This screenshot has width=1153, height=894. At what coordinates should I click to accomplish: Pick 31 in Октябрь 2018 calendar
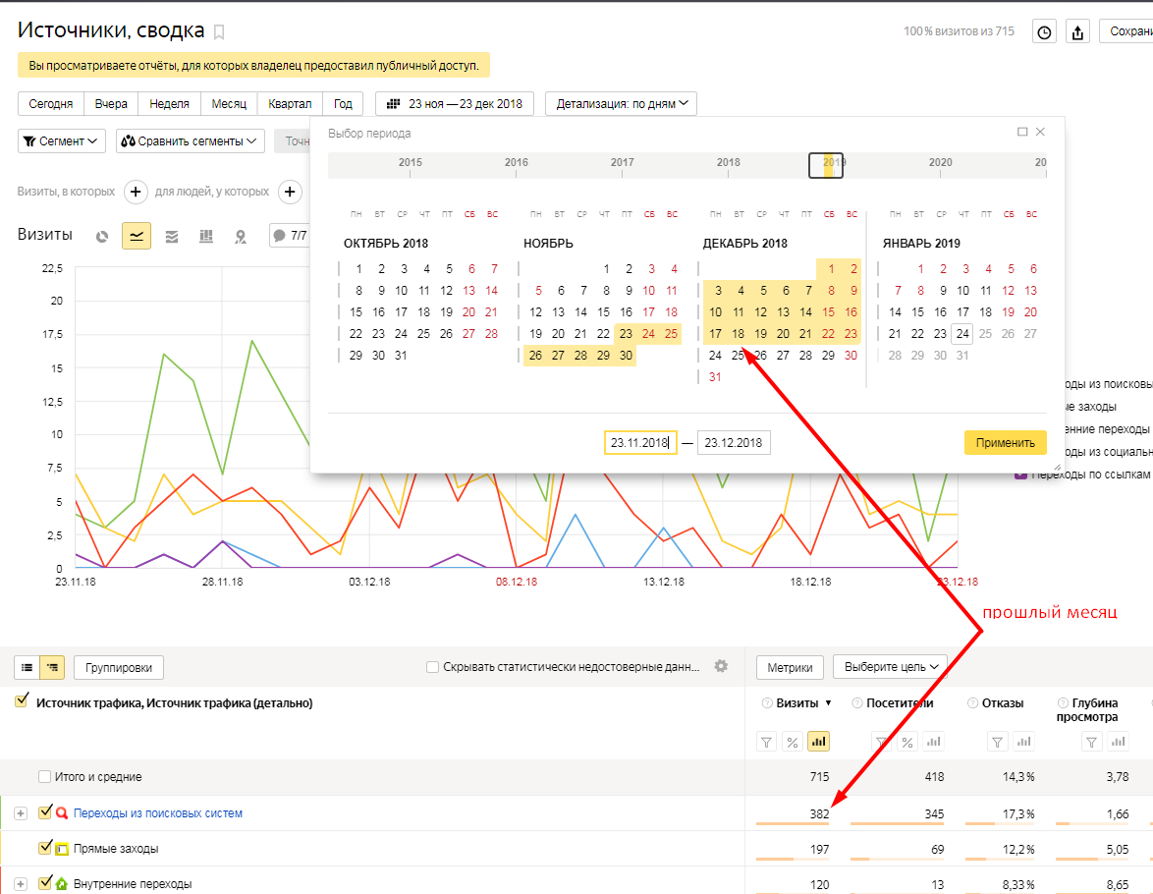401,355
